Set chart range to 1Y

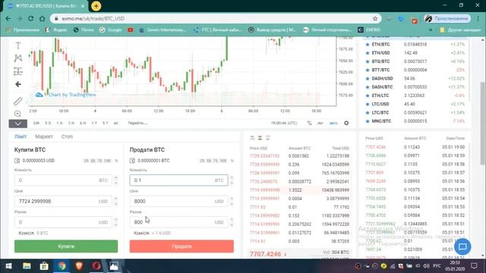coord(94,123)
